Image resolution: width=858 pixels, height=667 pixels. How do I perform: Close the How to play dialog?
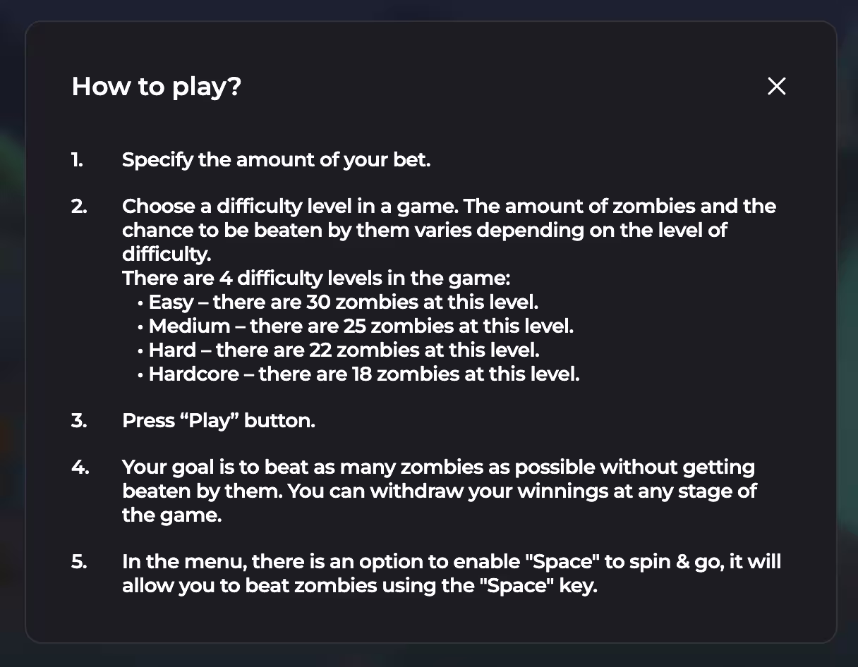coord(776,86)
